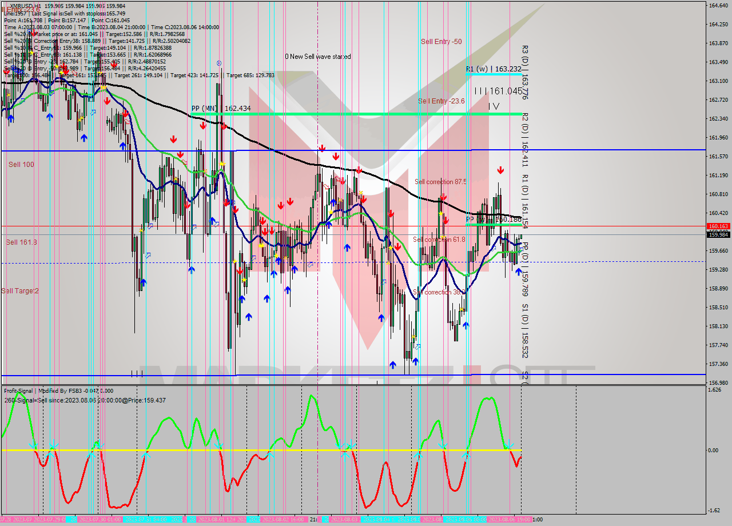Click the 164.640 price axis label
The height and width of the screenshot is (526, 732).
(718, 6)
